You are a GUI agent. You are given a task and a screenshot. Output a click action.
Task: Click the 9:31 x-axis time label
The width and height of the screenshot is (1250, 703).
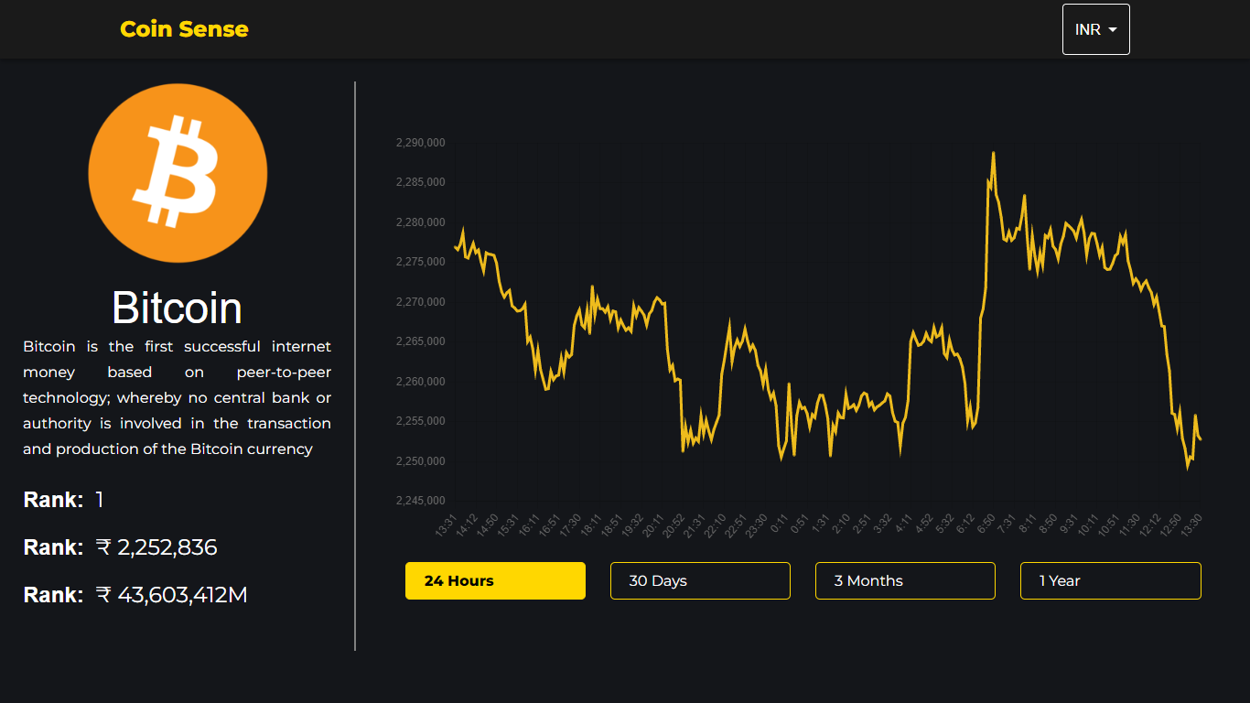point(1068,525)
